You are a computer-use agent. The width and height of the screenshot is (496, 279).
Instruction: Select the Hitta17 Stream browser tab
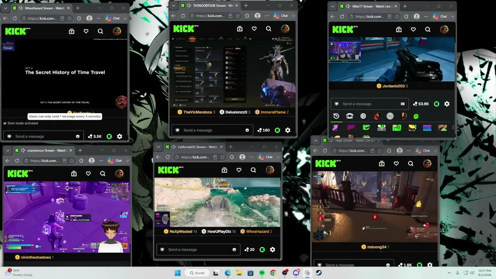point(368,6)
